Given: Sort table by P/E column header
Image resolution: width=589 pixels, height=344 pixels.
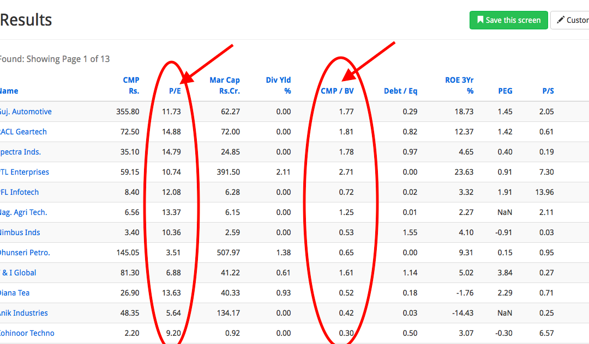Looking at the screenshot, I should click(x=175, y=91).
